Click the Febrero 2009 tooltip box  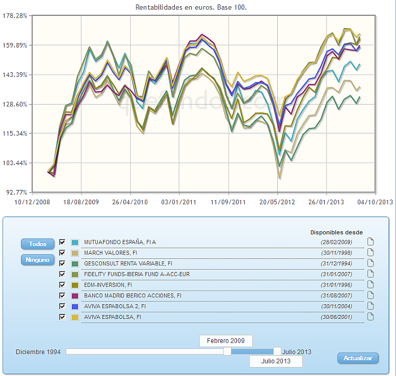click(x=226, y=341)
